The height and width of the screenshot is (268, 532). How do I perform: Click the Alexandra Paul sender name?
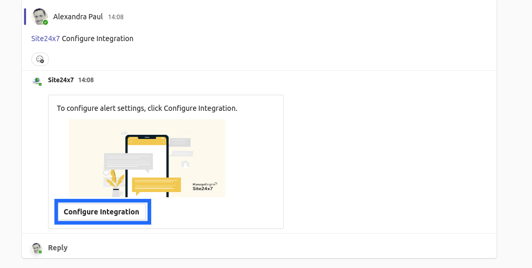click(78, 17)
